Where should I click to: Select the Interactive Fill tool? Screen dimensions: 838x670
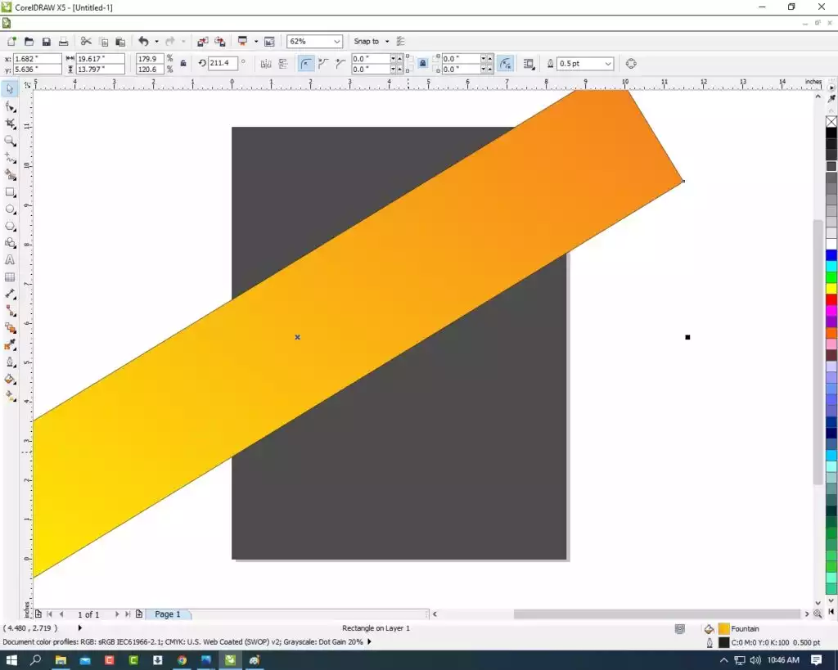[x=10, y=397]
